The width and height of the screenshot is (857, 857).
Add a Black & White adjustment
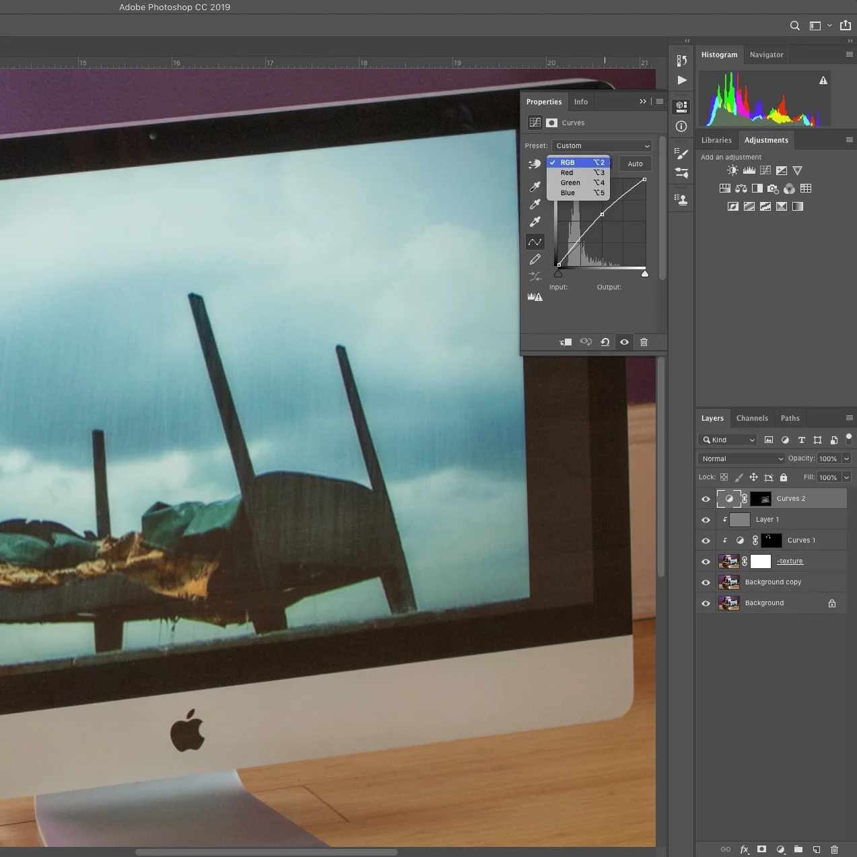tap(757, 188)
